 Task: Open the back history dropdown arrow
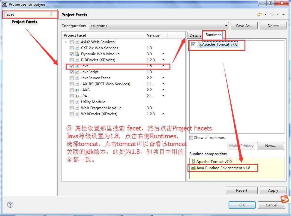tap(265, 14)
